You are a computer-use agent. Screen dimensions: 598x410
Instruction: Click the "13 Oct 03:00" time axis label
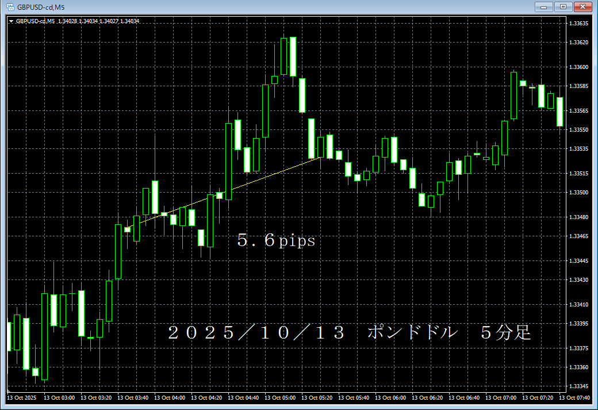59,398
